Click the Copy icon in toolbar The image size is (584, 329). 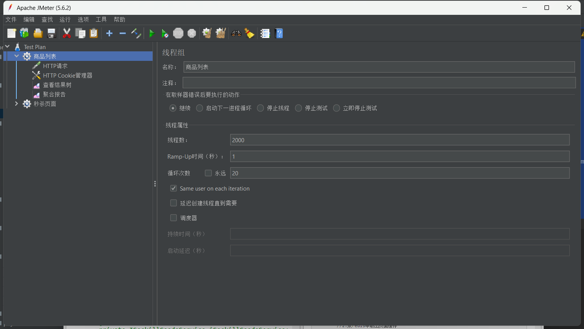tap(80, 33)
